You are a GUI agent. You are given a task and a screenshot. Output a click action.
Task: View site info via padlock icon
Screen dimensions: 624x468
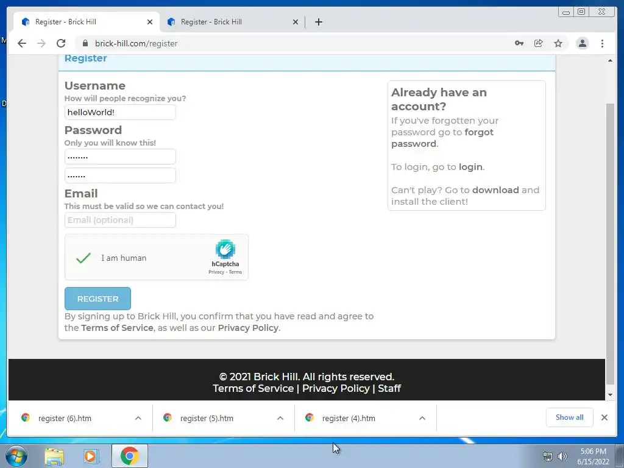[85, 43]
